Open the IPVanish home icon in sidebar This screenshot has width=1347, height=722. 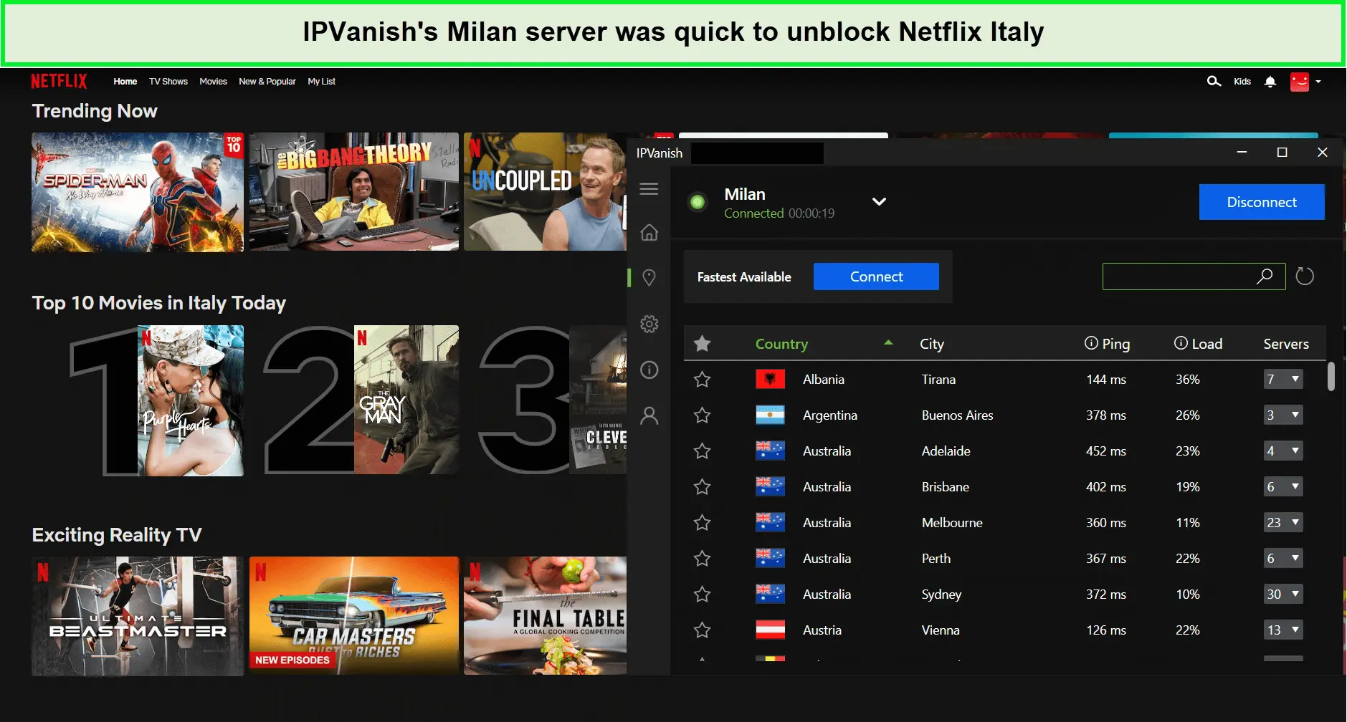point(649,233)
